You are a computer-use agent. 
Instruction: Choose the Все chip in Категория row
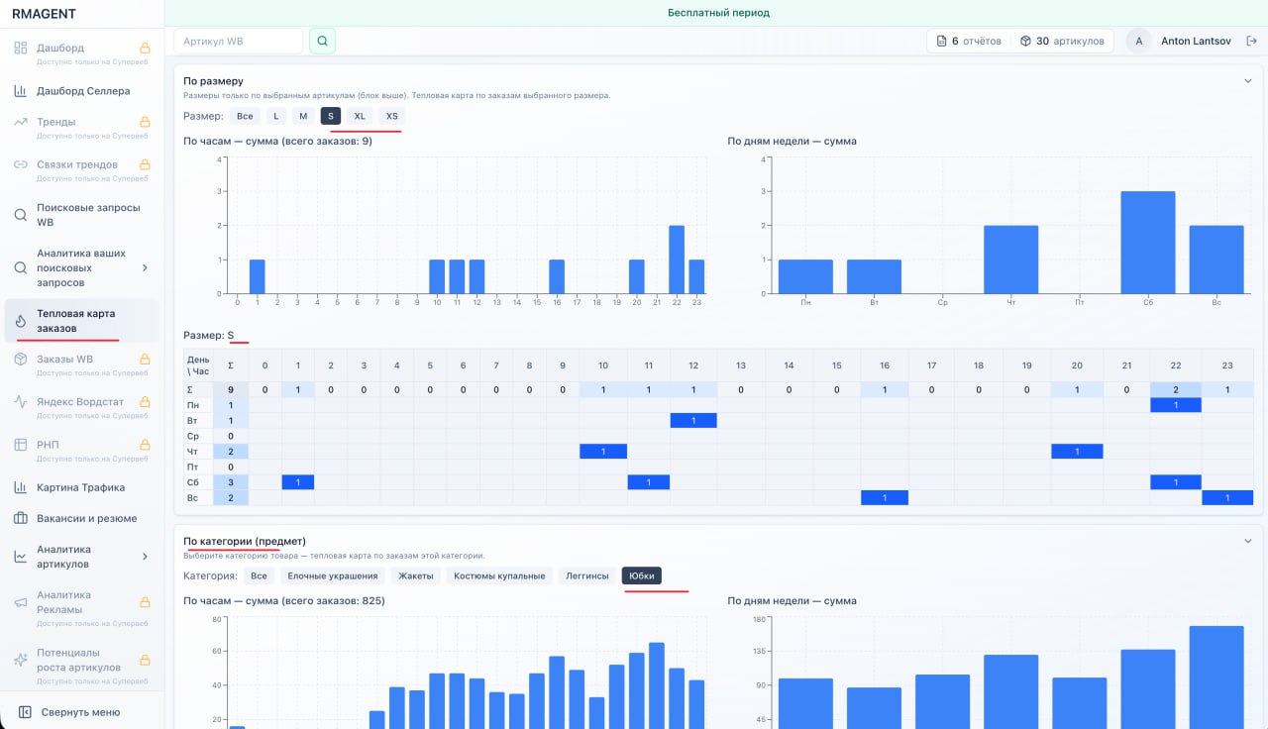(259, 575)
